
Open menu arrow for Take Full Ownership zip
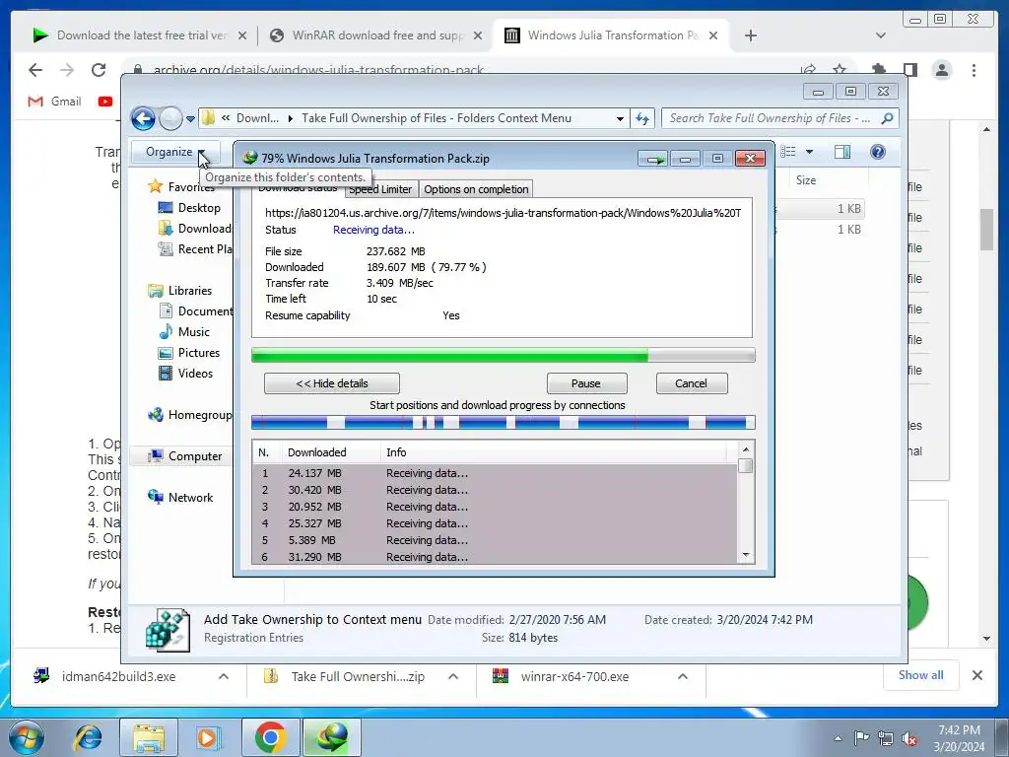tap(453, 676)
